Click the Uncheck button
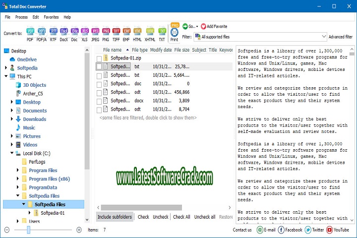 pyautogui.click(x=161, y=217)
